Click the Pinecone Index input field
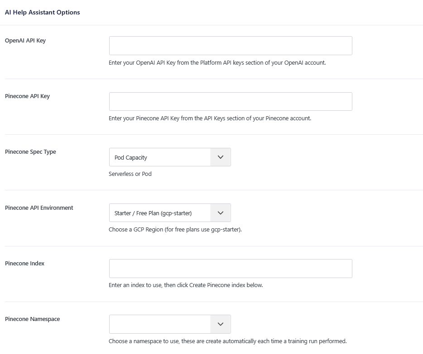Image resolution: width=423 pixels, height=354 pixels. click(x=231, y=269)
